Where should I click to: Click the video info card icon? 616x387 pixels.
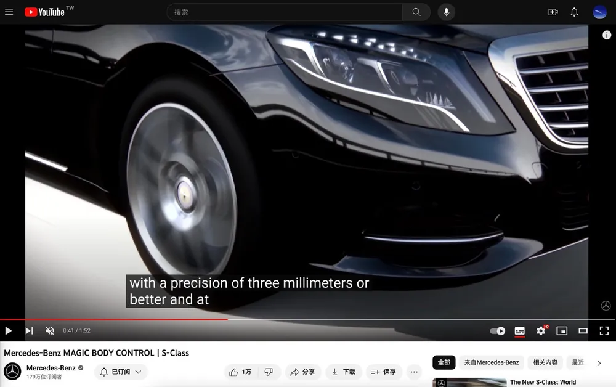(x=606, y=35)
